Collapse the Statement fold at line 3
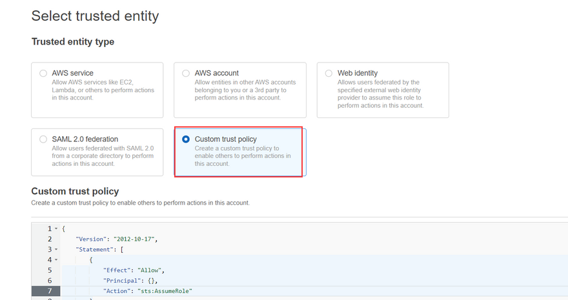The width and height of the screenshot is (568, 300). tap(56, 249)
